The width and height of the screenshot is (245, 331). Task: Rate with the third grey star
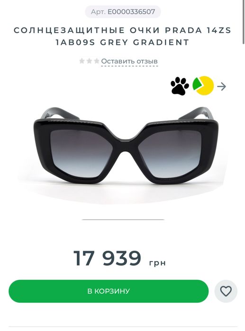(97, 61)
